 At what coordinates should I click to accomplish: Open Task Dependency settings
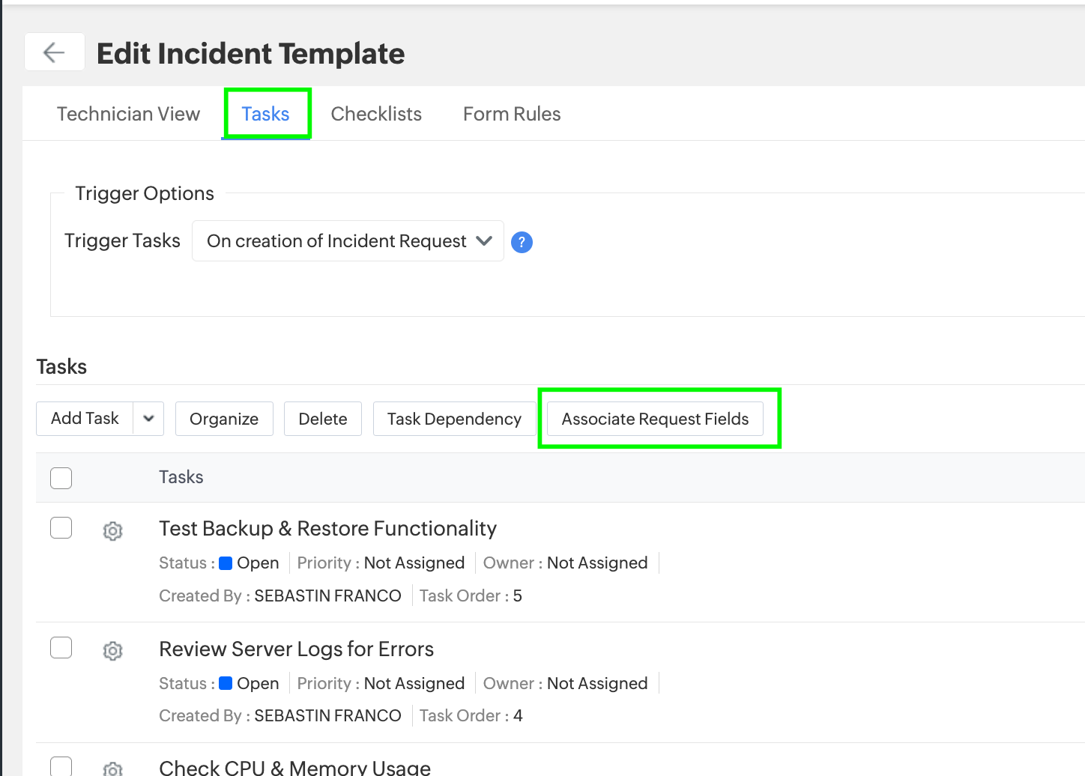pyautogui.click(x=454, y=419)
